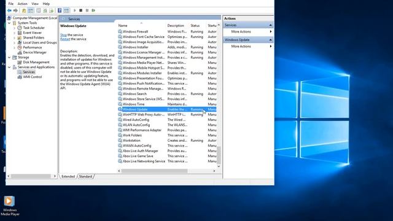The height and width of the screenshot is (221, 393).
Task: Open More Actions submenu under Windows Update
Action: pyautogui.click(x=248, y=47)
